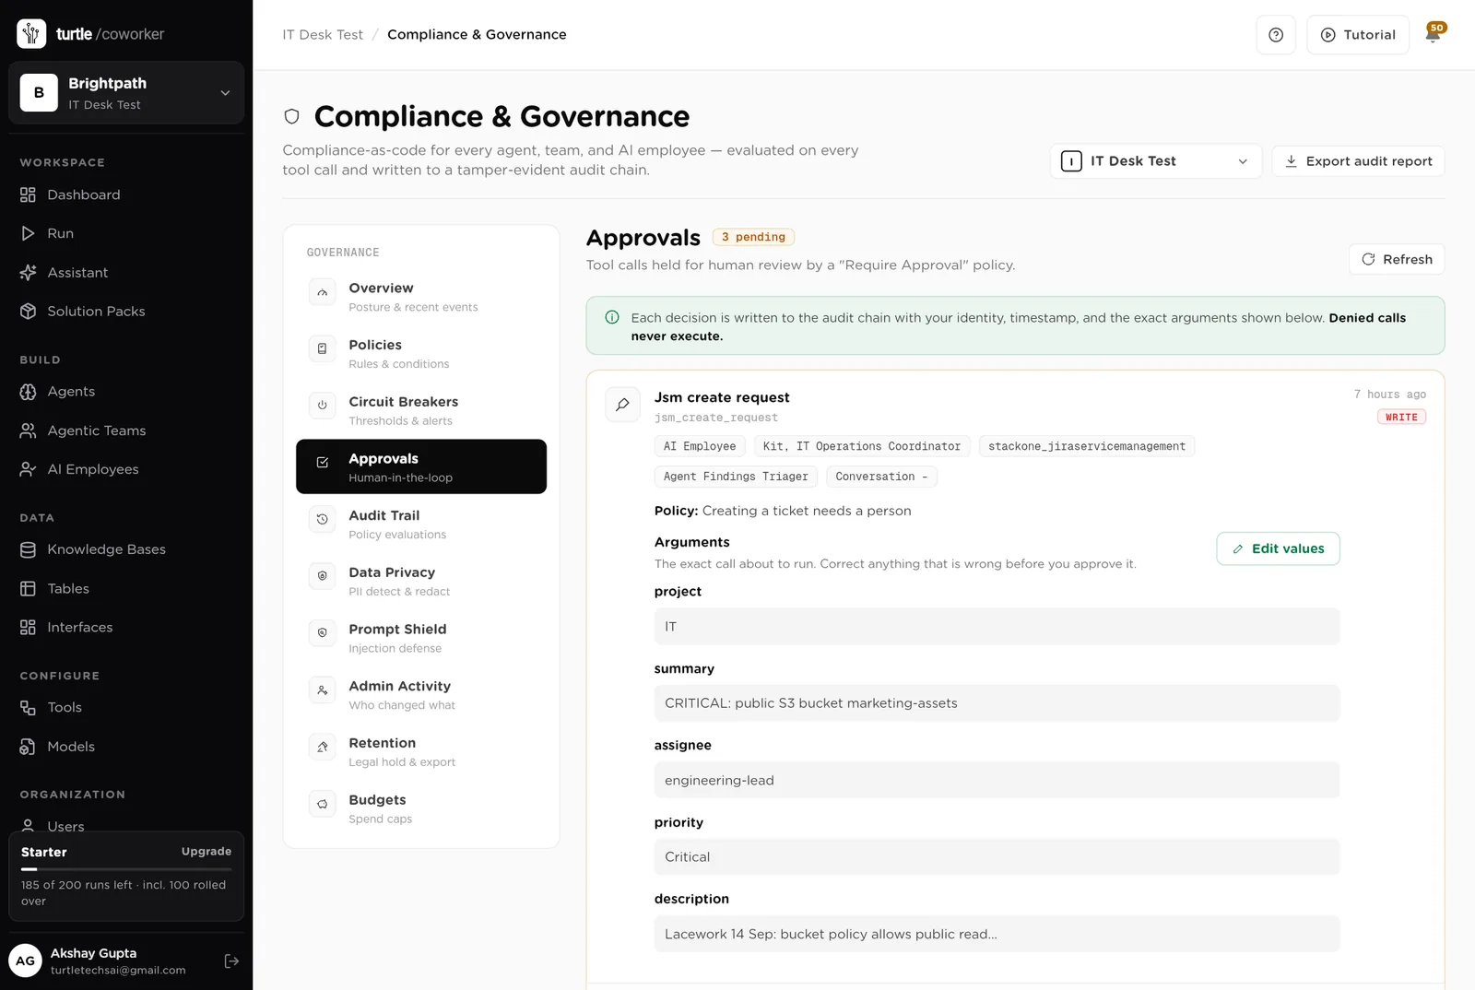
Task: Click the Policies document icon
Action: click(322, 348)
